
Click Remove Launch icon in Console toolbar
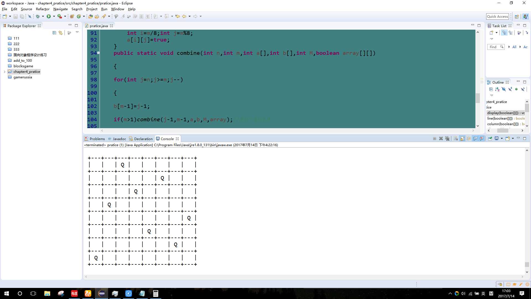(x=441, y=138)
